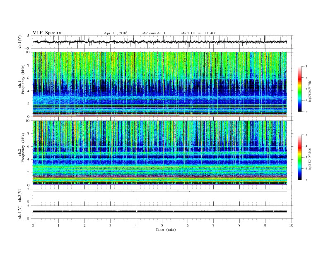
Task: Click x-axis tick label '2' minutes
Action: point(84,225)
